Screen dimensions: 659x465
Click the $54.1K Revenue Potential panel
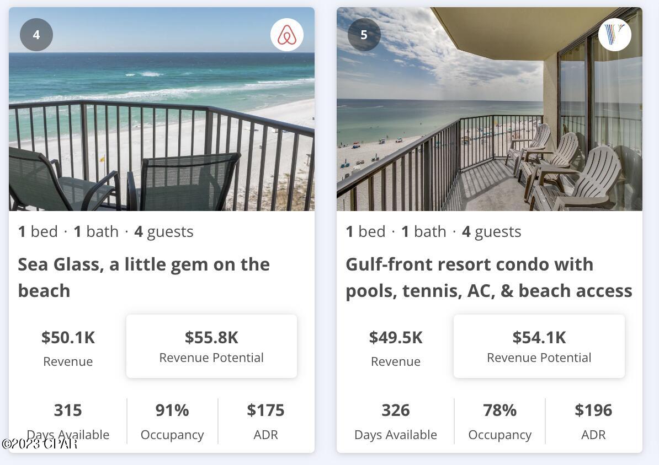tap(539, 346)
